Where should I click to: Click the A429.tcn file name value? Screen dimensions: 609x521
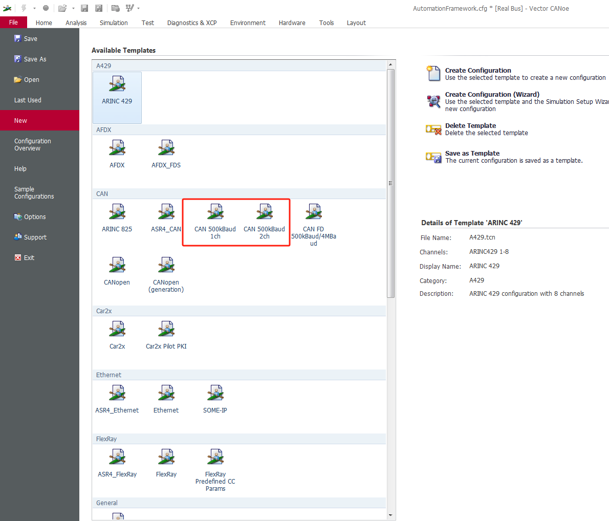pos(482,237)
